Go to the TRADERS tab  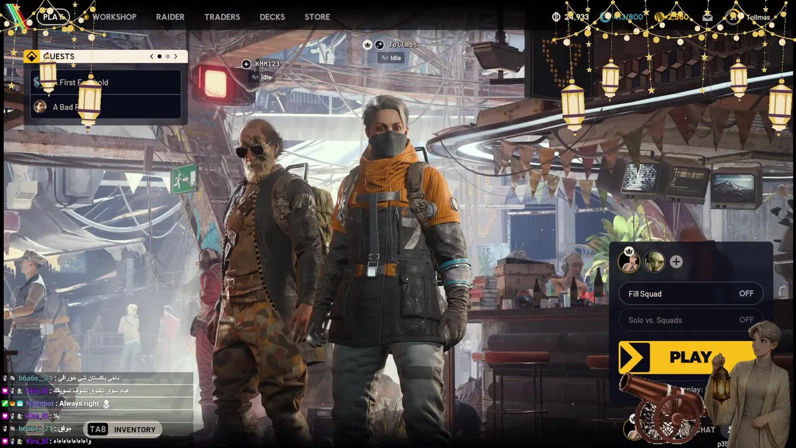tap(222, 17)
